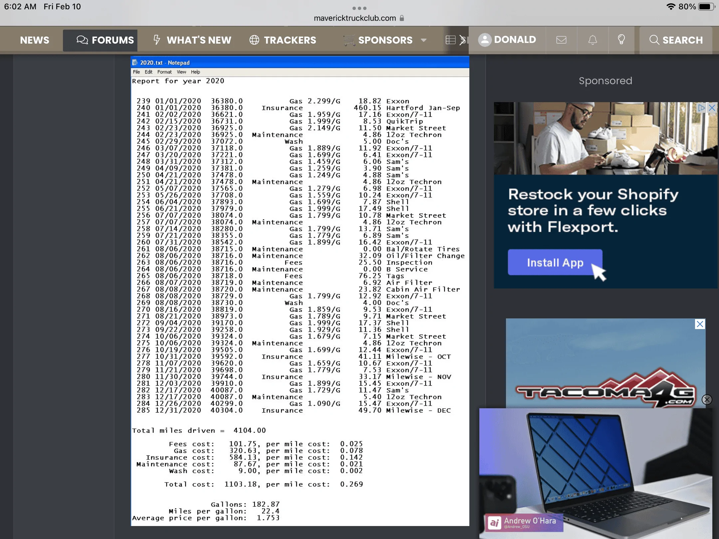The width and height of the screenshot is (719, 539).
Task: Open the Tacoma4G.com ad banner
Action: pos(605,363)
